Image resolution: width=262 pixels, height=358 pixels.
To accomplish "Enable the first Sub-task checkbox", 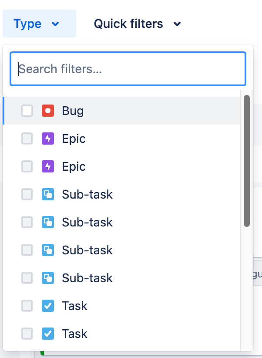I will pos(27,194).
